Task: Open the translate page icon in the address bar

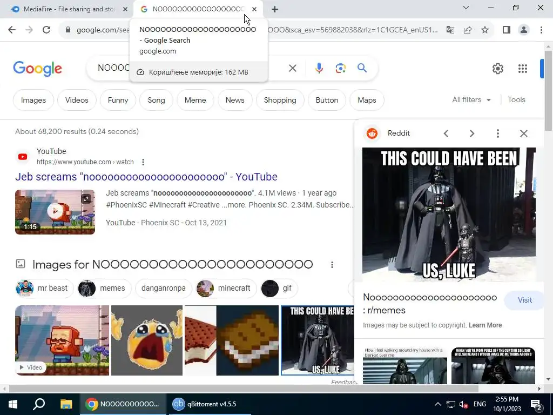Action: coord(450,30)
